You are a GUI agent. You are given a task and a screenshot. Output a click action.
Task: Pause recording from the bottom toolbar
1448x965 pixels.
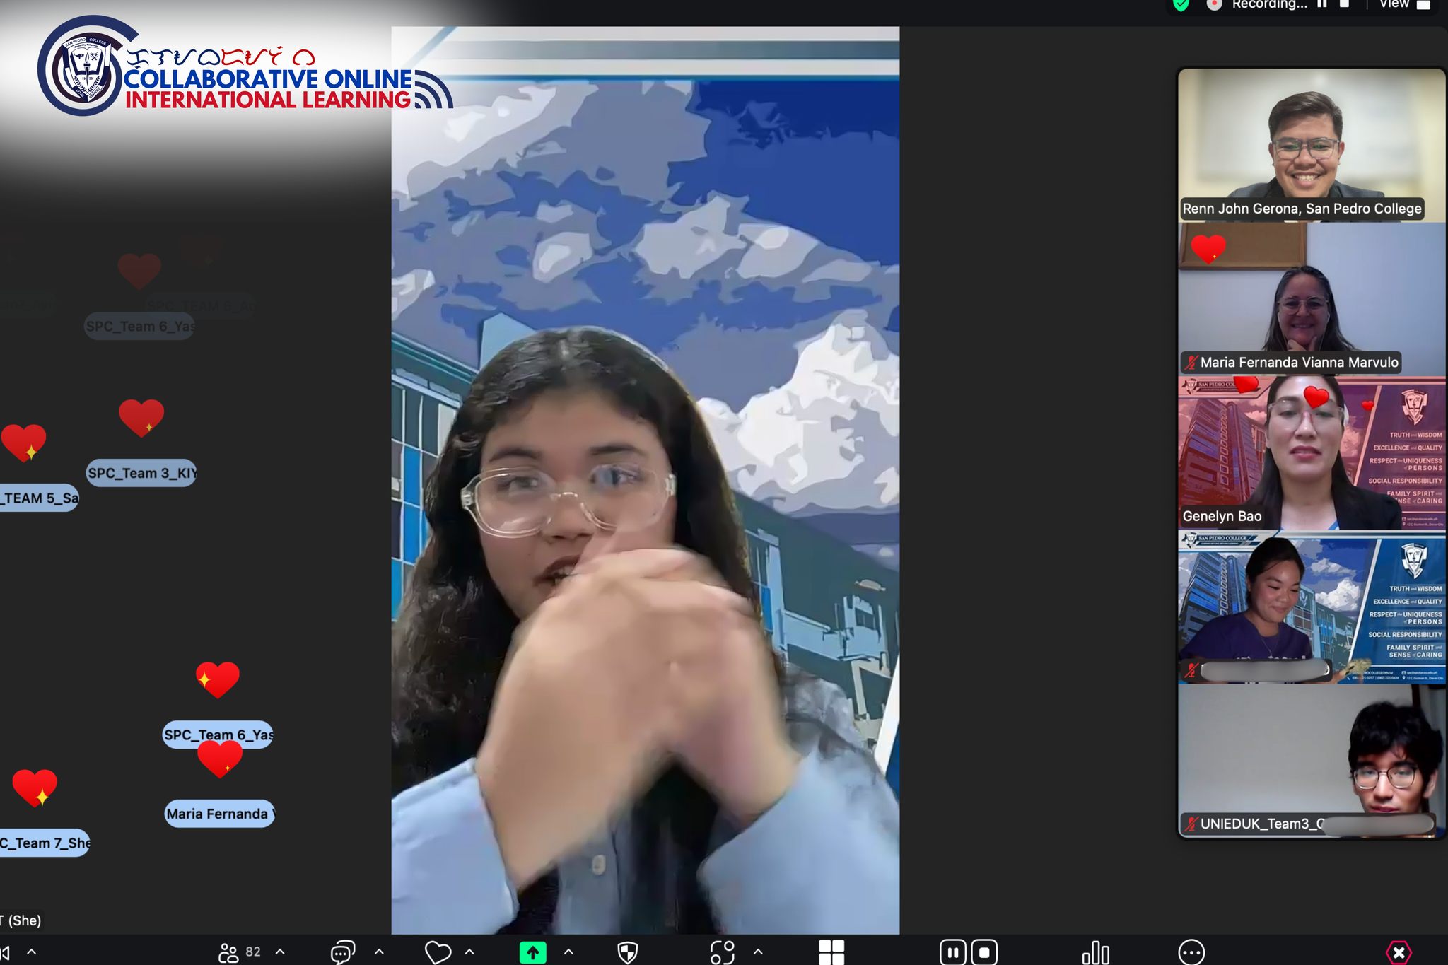click(x=952, y=952)
